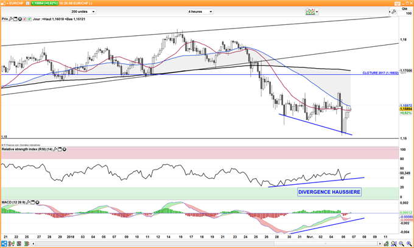This screenshot has height=248, width=414.
Task: Open chart styles dropdown arrow
Action: (x=317, y=12)
